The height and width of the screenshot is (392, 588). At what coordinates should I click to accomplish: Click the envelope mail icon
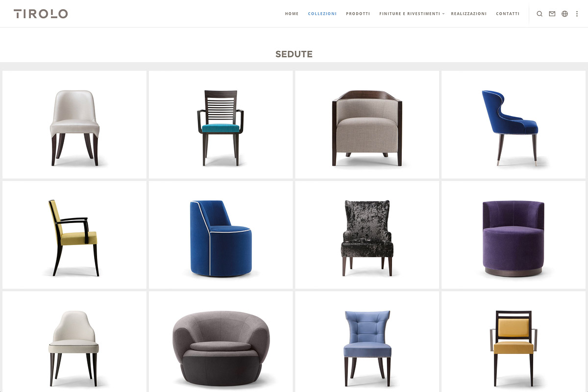pyautogui.click(x=552, y=14)
